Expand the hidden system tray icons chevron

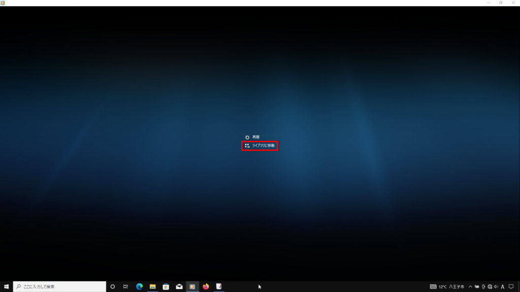470,286
